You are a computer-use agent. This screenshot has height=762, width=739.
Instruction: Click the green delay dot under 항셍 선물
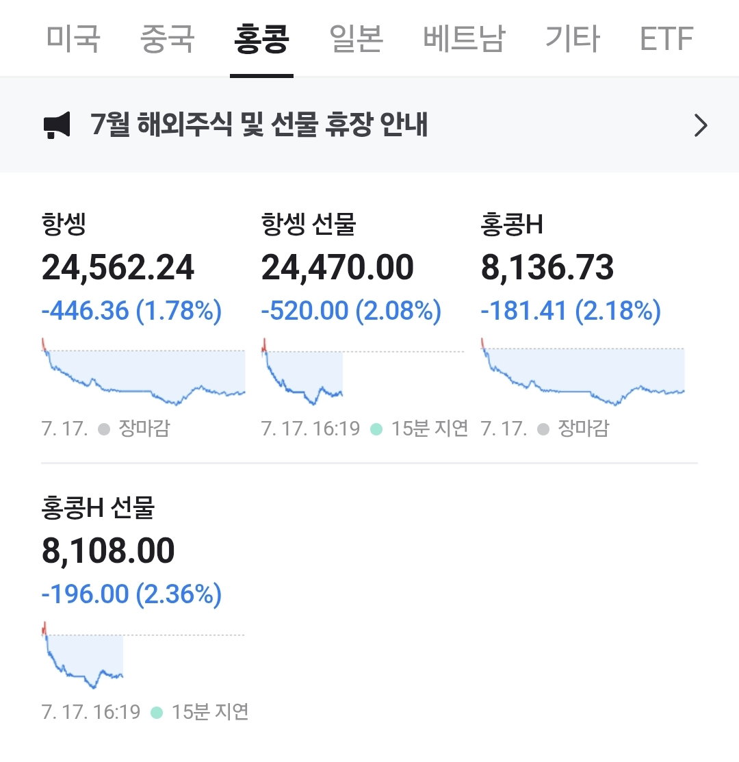point(376,429)
